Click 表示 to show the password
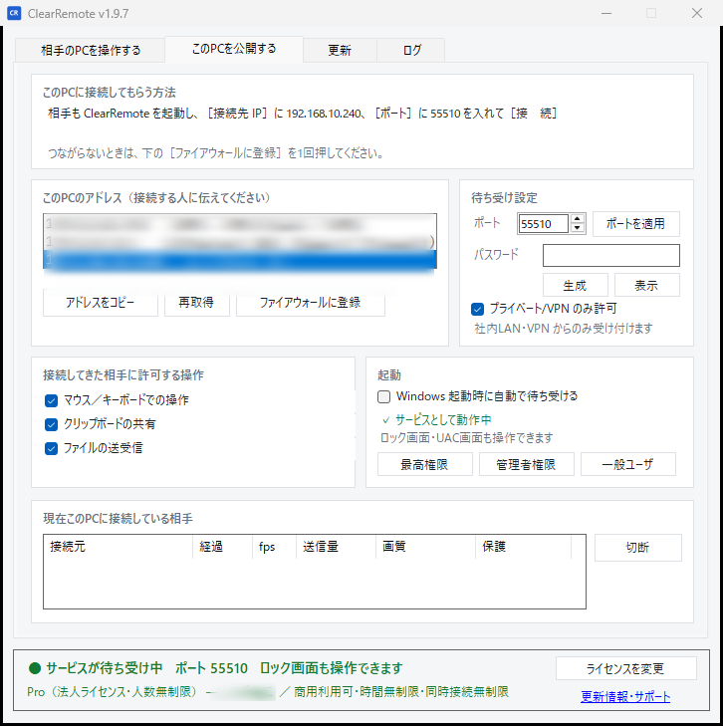 pyautogui.click(x=646, y=285)
